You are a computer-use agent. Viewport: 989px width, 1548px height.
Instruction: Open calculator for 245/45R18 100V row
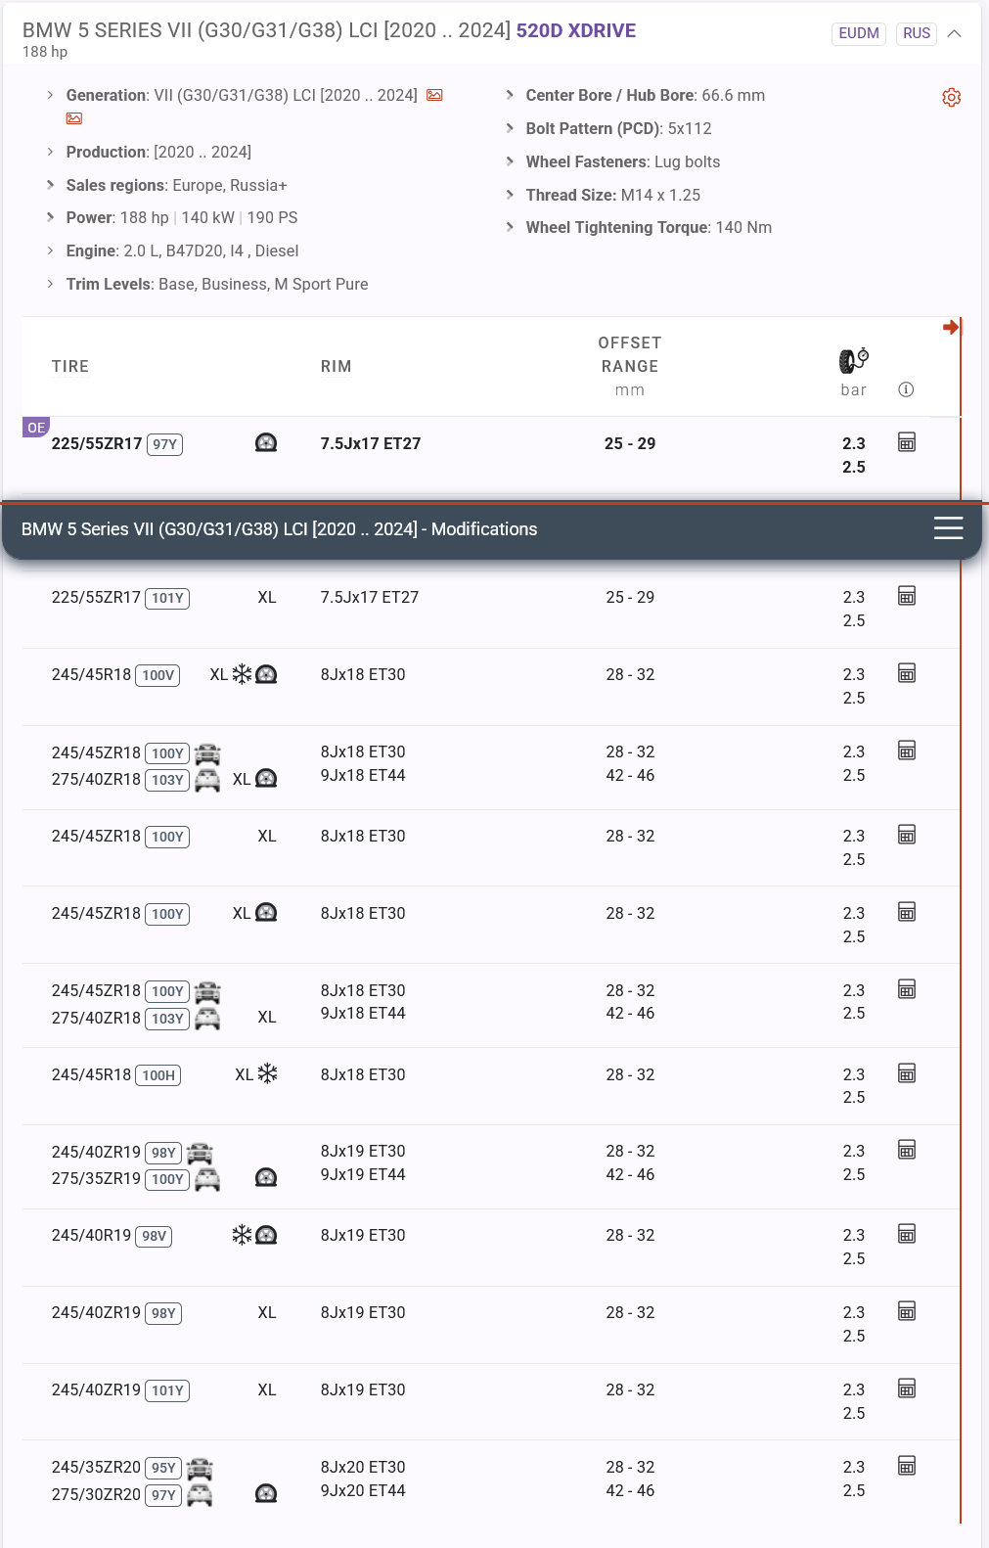[907, 673]
